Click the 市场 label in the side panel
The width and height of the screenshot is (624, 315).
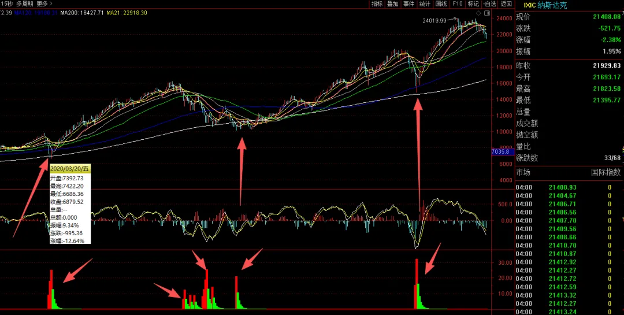pos(523,172)
